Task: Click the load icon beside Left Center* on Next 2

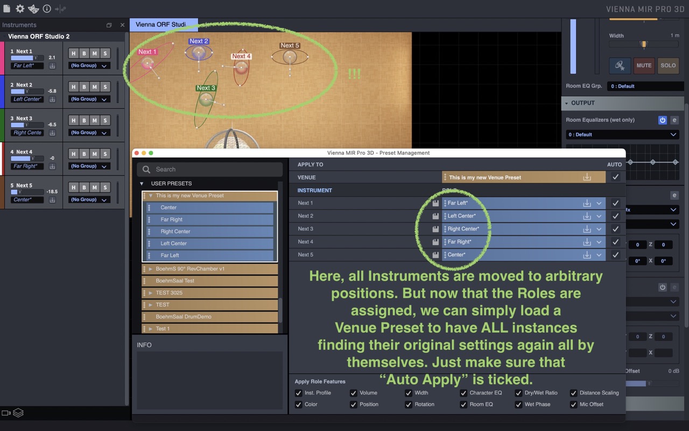Action: [x=52, y=99]
